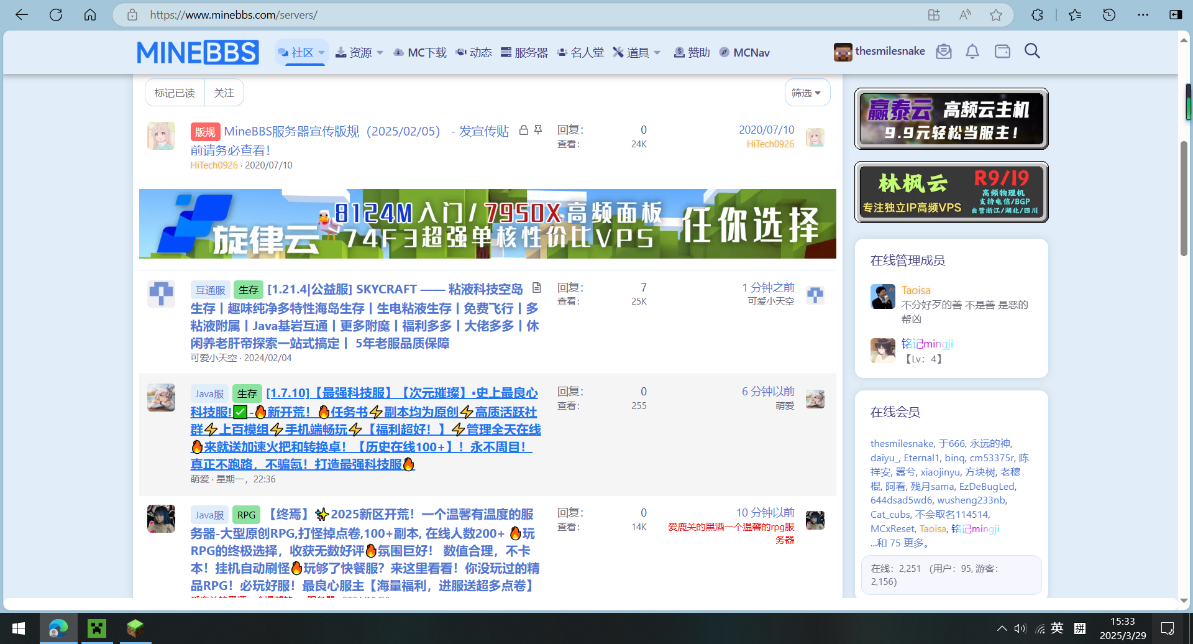
Task: Expand the 社区 dropdown arrow
Action: coord(322,53)
